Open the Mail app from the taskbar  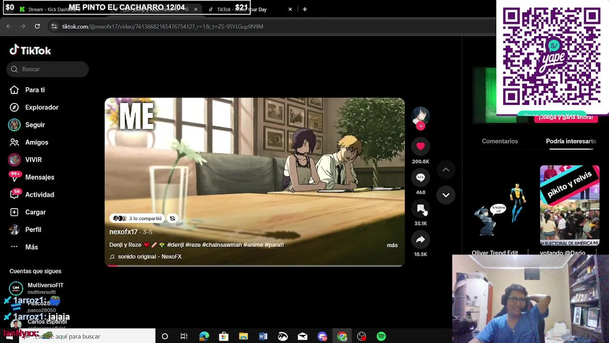303,336
